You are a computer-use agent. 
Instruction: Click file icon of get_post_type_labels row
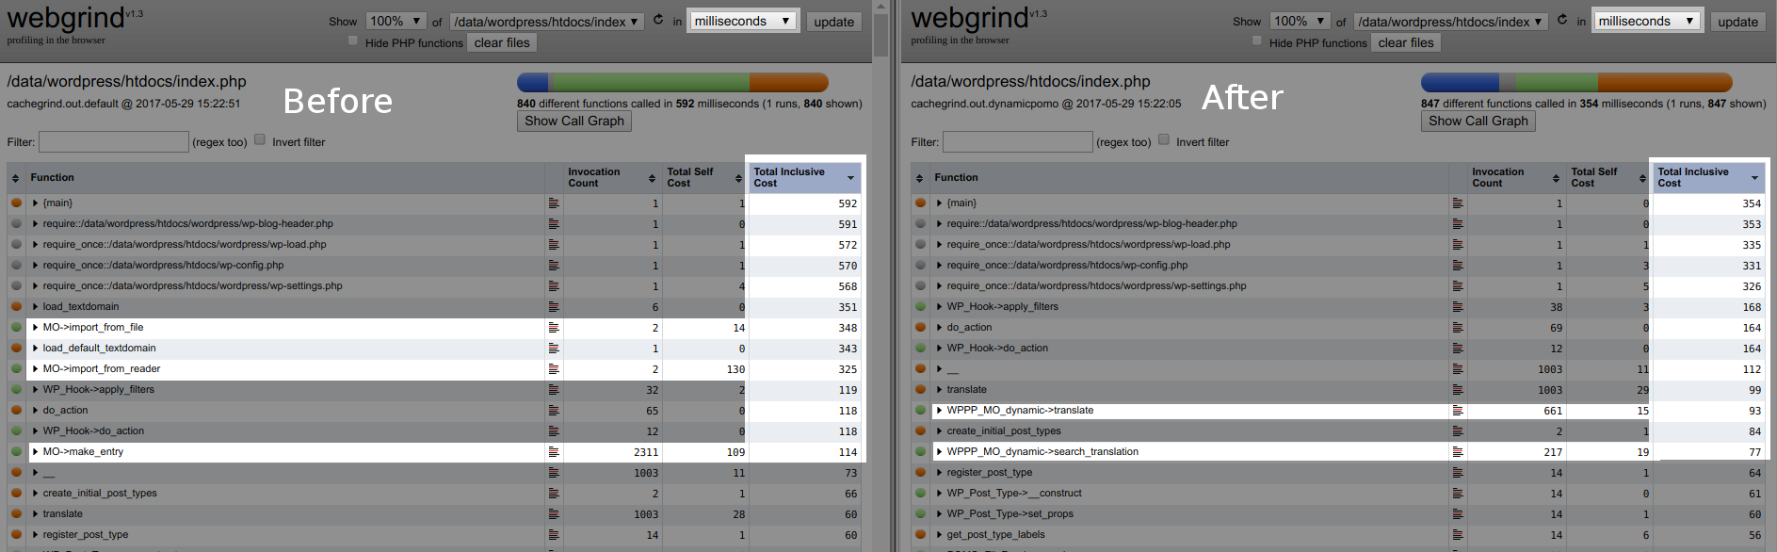[x=1458, y=535]
